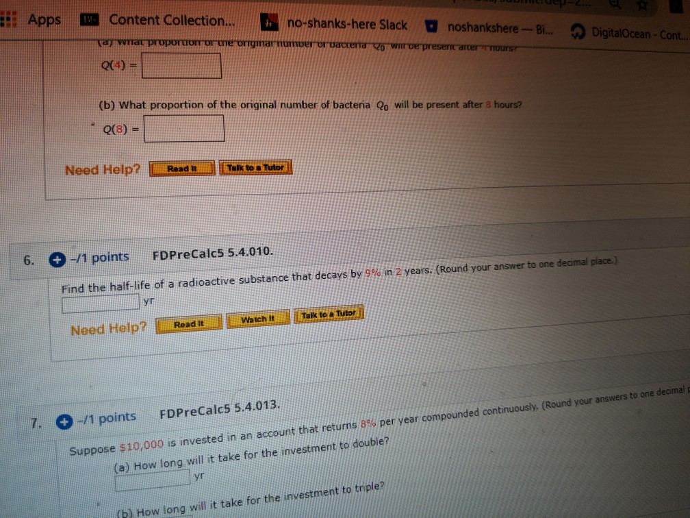The image size is (690, 518).
Task: Click the bookmark star icon in the toolbar
Action: point(641,5)
